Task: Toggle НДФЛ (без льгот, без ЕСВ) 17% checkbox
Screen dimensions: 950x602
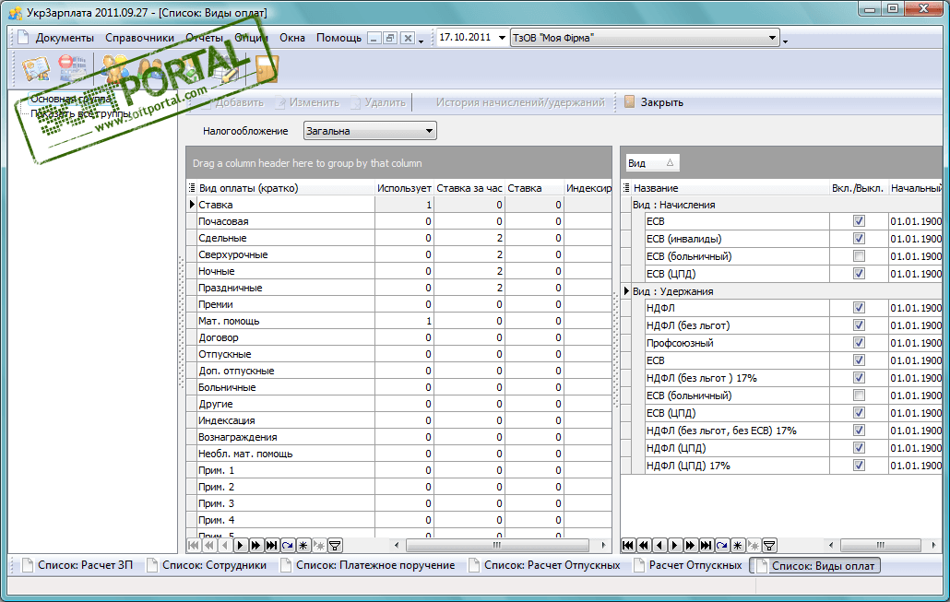Action: (859, 430)
